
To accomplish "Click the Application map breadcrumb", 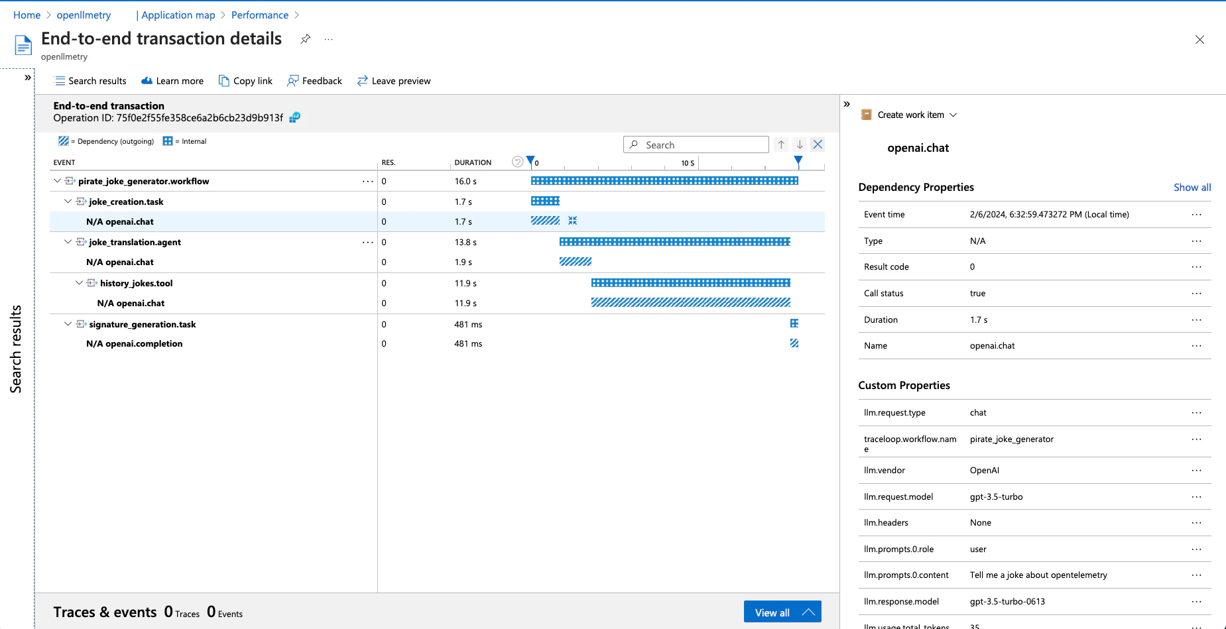I will point(178,15).
